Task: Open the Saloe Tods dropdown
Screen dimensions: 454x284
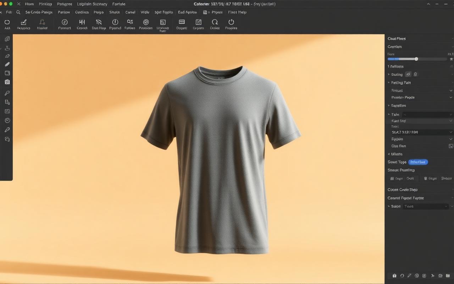Action: [426, 206]
